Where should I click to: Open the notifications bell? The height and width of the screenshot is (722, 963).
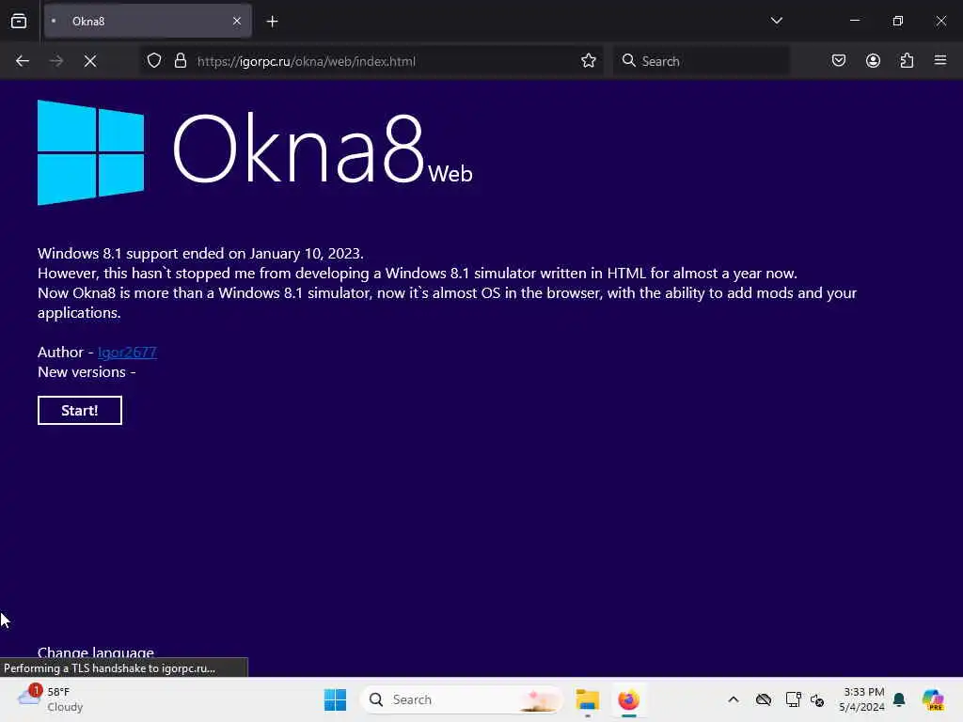[899, 699]
